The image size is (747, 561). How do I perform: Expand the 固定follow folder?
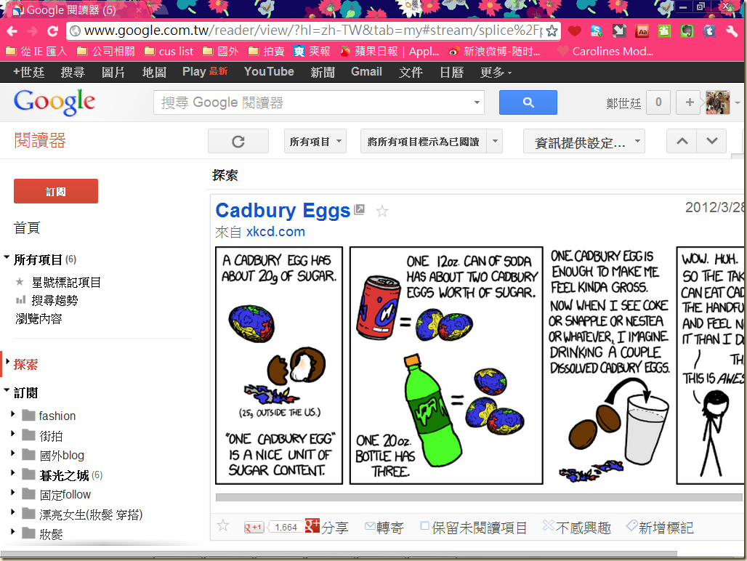(13, 493)
